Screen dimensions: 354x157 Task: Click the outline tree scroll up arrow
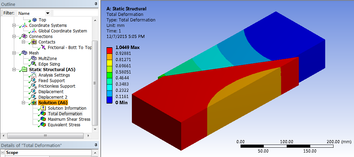point(95,20)
